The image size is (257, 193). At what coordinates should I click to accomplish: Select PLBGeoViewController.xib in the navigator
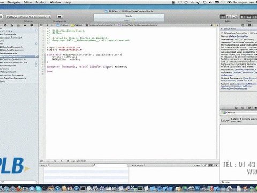coord(13,63)
